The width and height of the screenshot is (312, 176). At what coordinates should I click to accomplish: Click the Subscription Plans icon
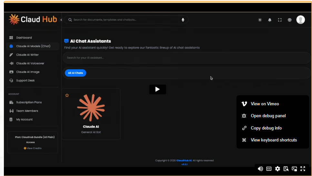[11, 102]
